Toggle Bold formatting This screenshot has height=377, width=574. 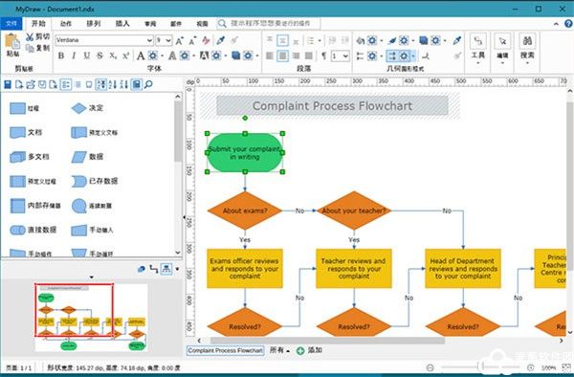tap(61, 55)
